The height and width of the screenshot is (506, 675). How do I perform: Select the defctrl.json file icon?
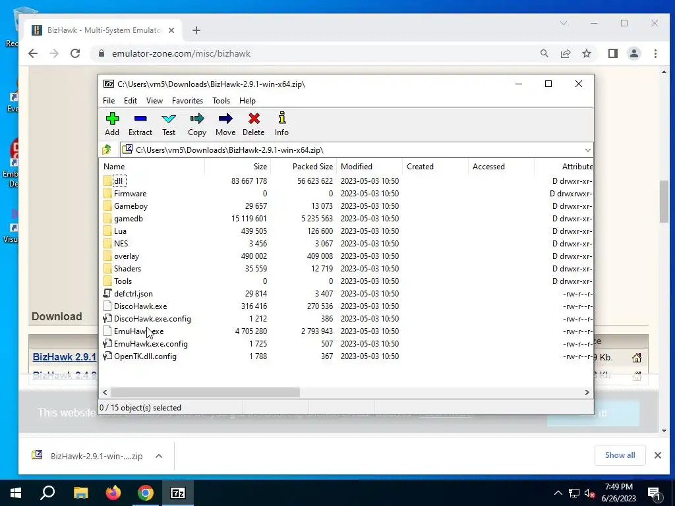click(x=107, y=293)
